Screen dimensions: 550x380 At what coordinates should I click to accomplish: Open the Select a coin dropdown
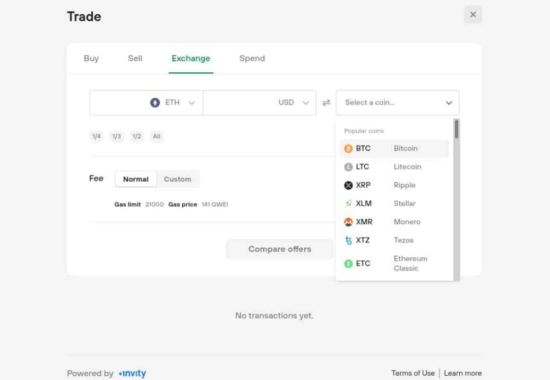coord(397,103)
